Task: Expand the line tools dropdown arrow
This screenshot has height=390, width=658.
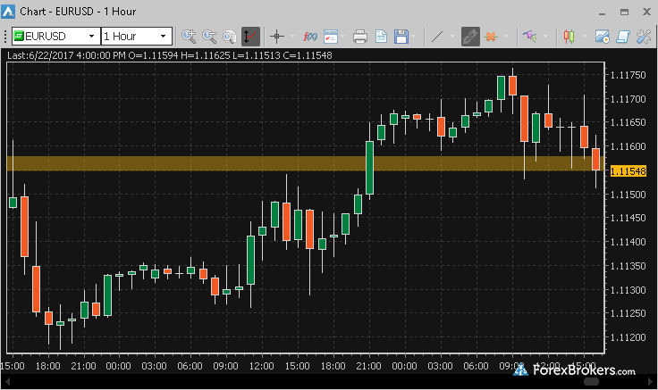Action: 452,37
